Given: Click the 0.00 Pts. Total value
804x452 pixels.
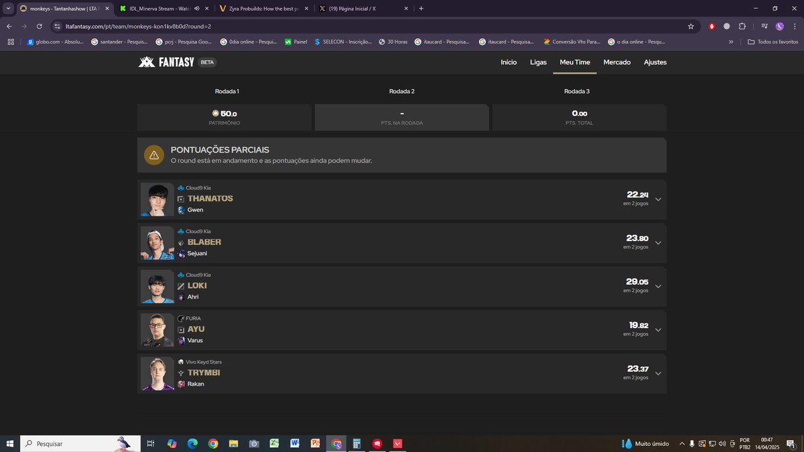Looking at the screenshot, I should [x=579, y=113].
